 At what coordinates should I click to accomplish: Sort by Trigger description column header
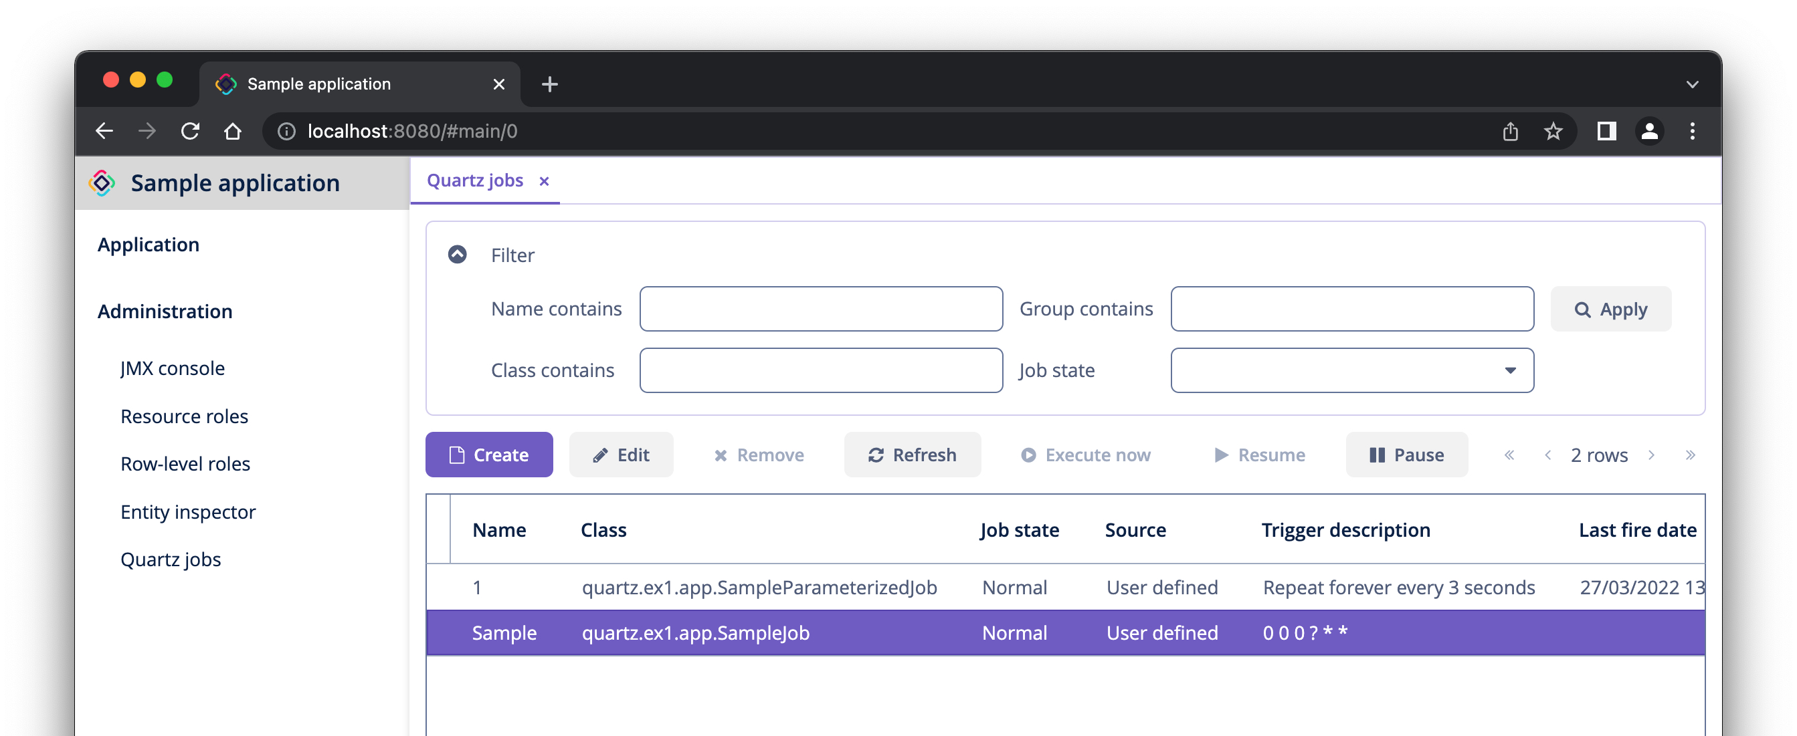1345,529
